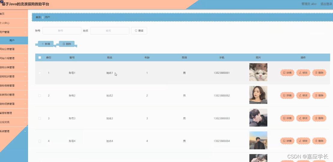Click the 操作 column header
This screenshot has height=162, width=333.
tap(303, 57)
